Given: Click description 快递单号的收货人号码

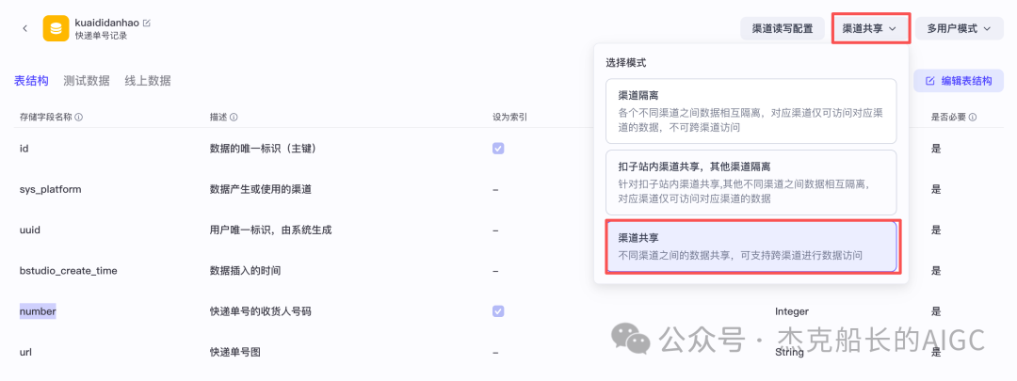Looking at the screenshot, I should click(x=260, y=311).
